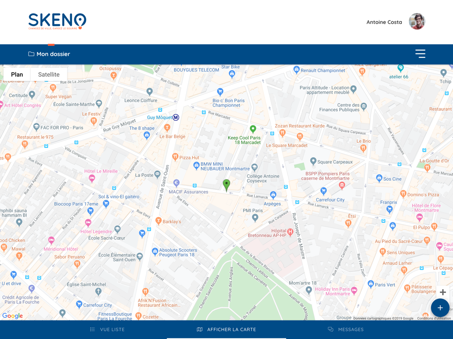Click Sens Uniques restaurant marker

click(x=383, y=252)
